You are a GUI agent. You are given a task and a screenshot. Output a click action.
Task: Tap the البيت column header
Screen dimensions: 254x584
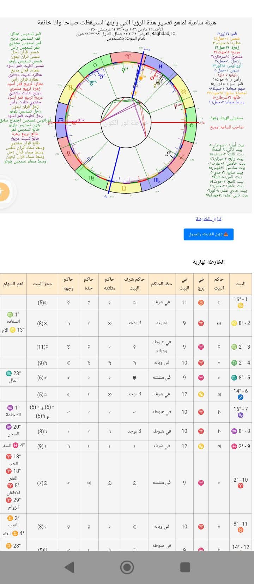(x=241, y=284)
